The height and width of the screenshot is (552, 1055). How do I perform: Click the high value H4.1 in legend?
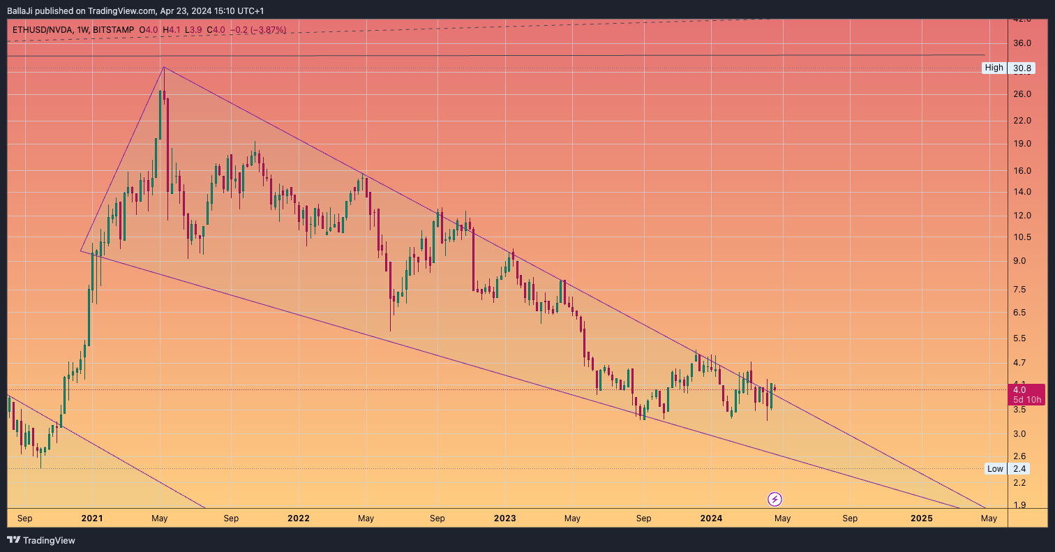tap(172, 30)
